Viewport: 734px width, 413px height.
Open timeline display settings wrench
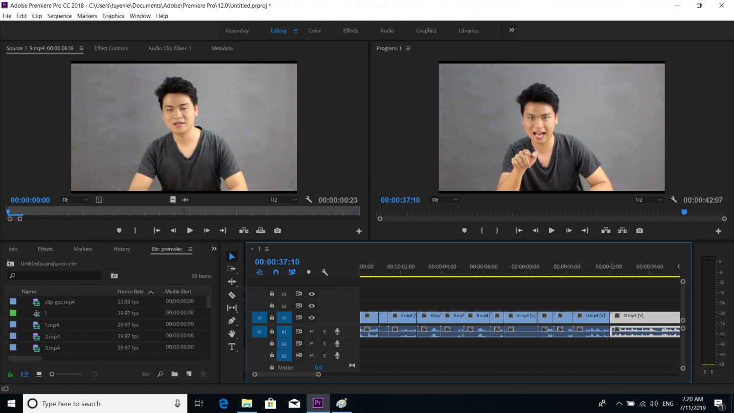coord(324,273)
